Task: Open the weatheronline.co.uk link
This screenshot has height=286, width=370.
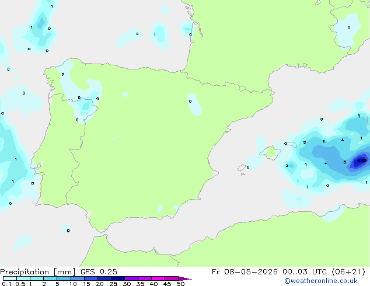Action: click(321, 281)
